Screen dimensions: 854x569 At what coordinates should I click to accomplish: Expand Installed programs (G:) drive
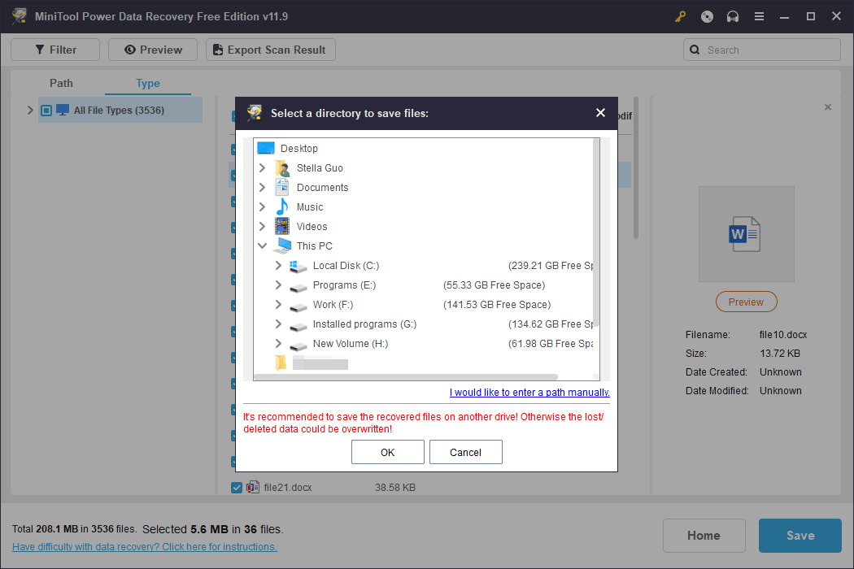coord(278,324)
